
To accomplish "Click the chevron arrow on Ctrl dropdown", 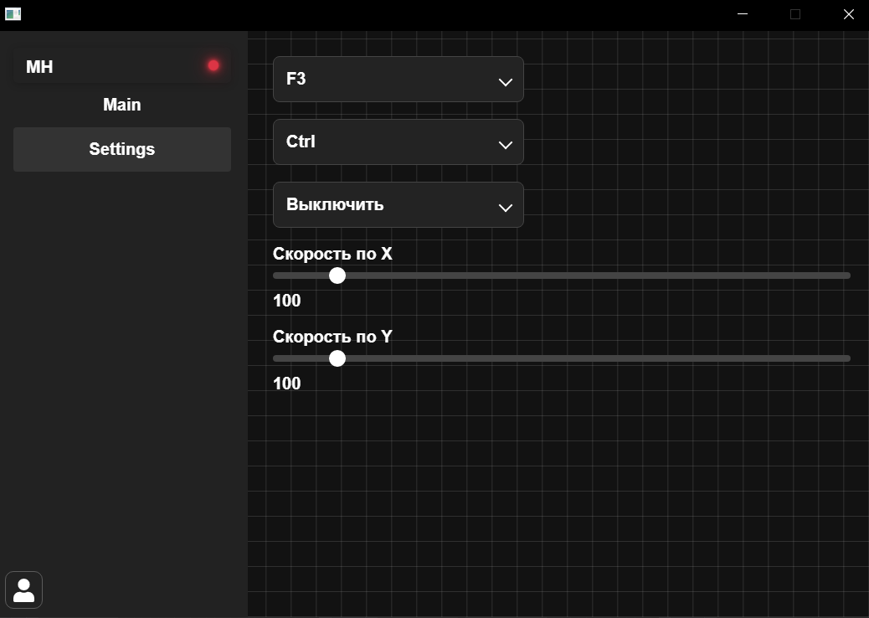I will (505, 145).
